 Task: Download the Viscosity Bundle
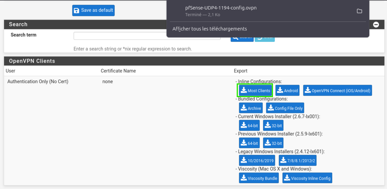click(x=259, y=178)
